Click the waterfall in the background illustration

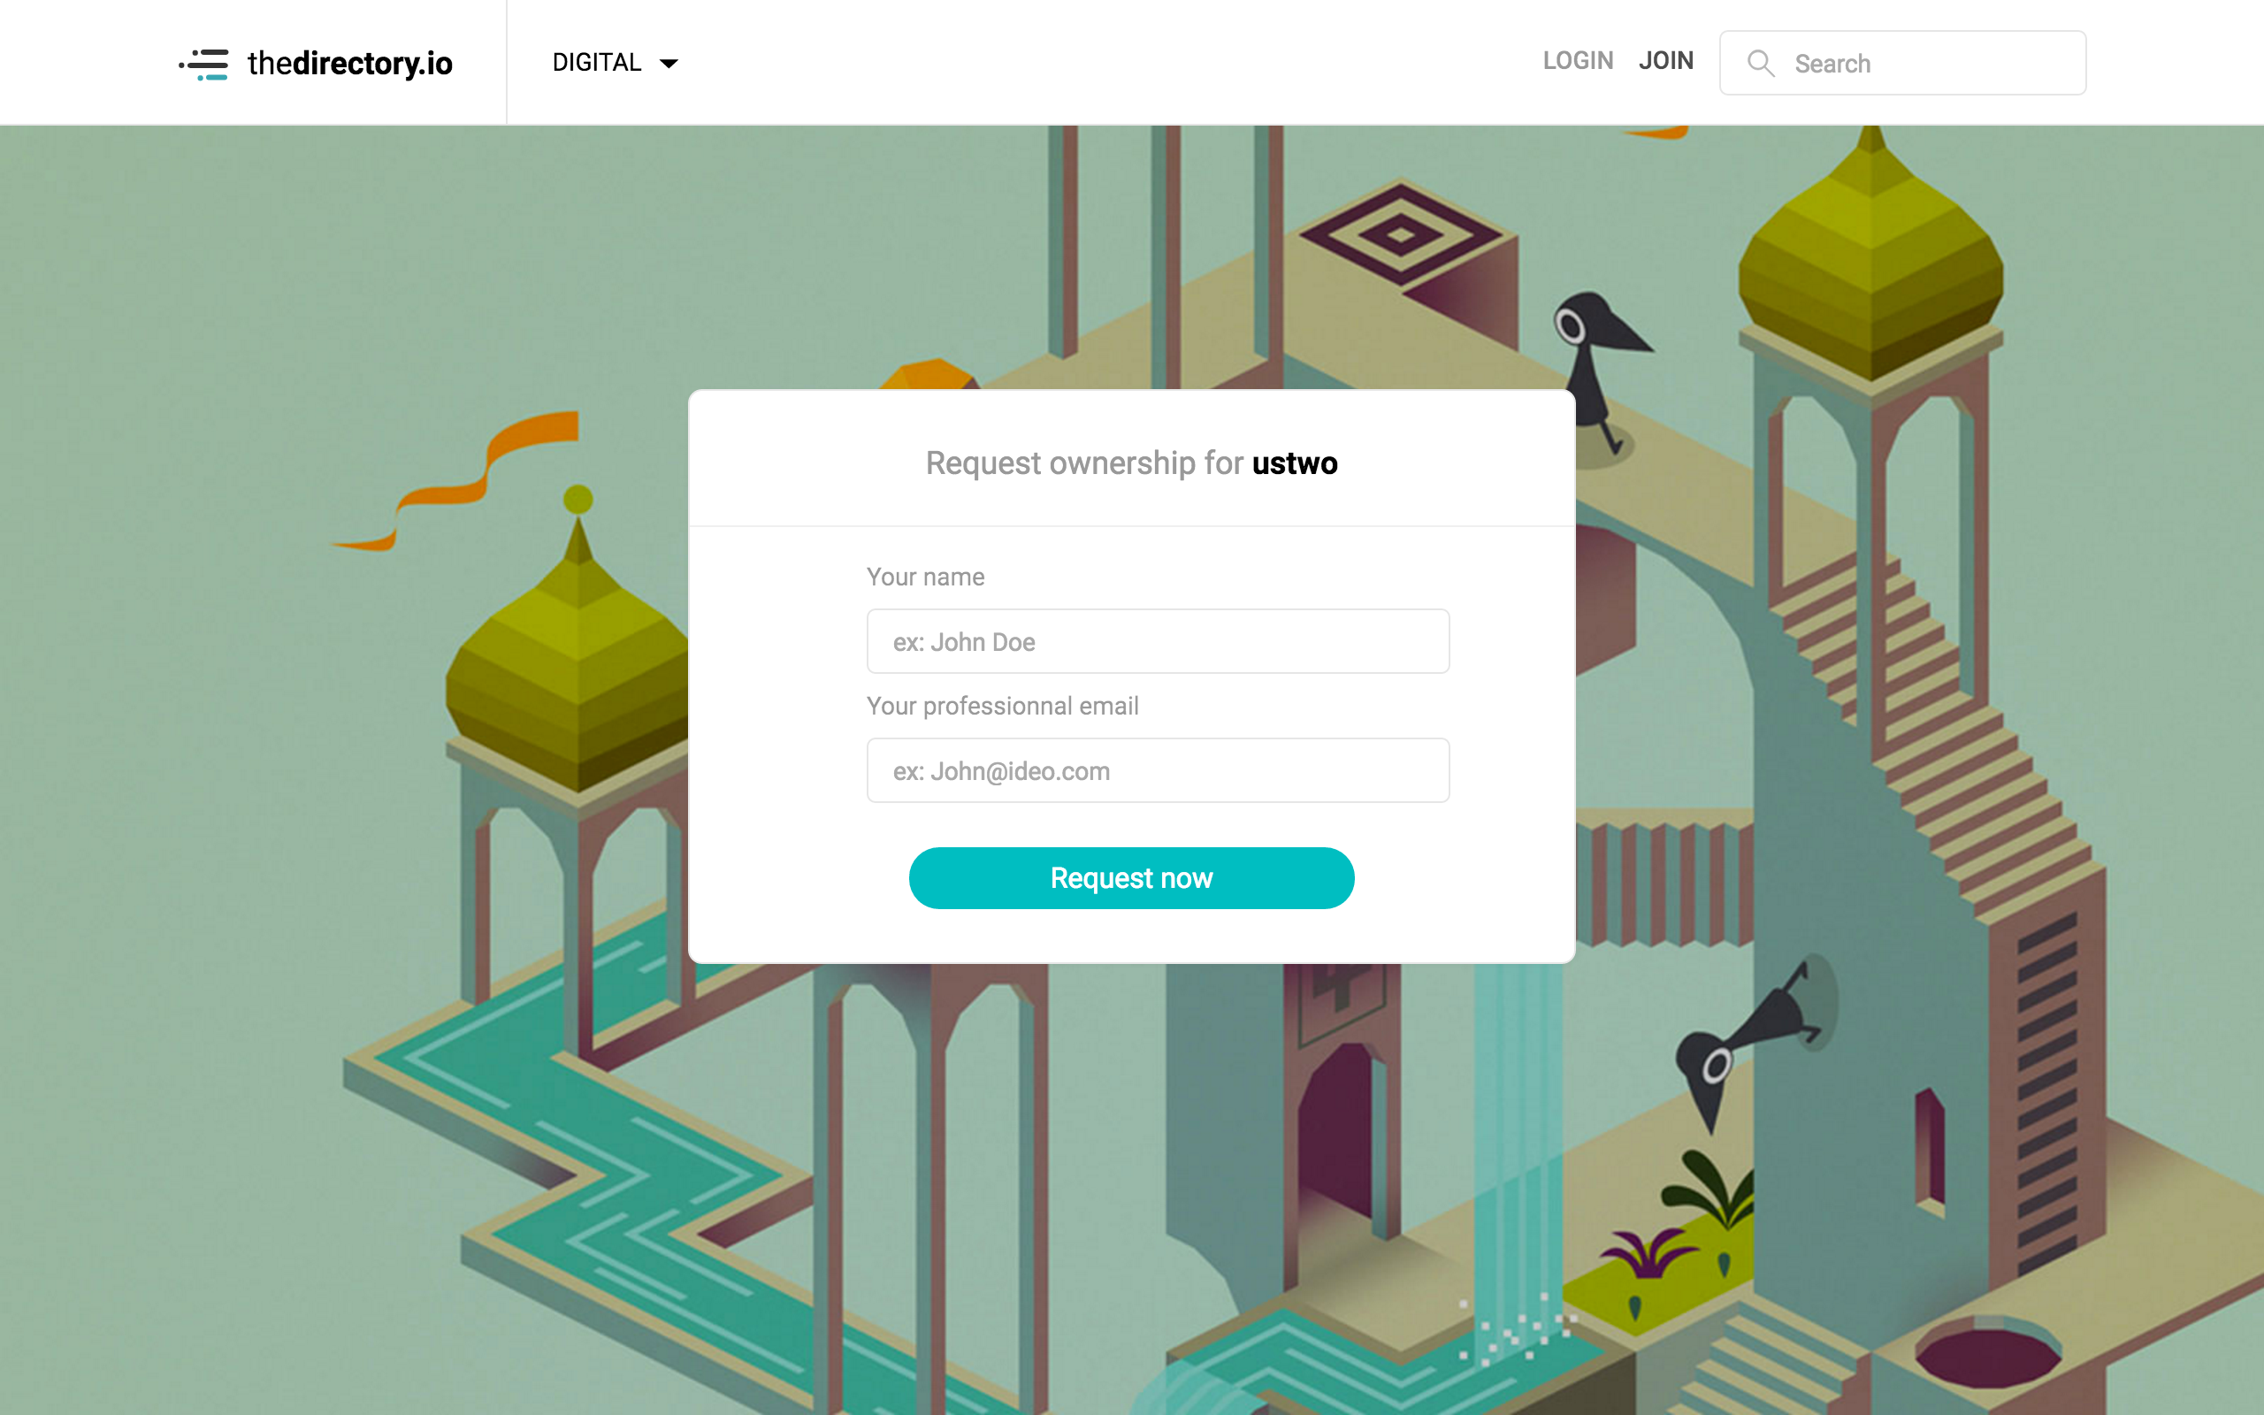1518,1151
